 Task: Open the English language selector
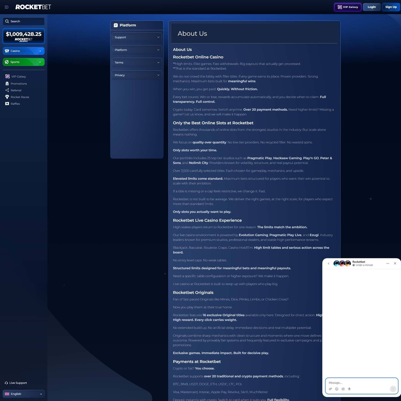(24, 394)
